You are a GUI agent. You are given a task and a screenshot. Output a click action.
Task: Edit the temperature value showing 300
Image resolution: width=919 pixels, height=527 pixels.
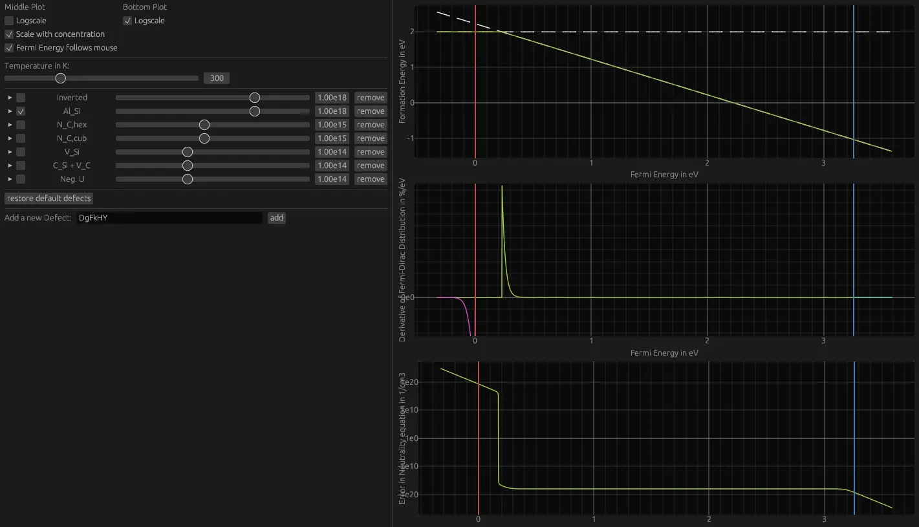[x=216, y=78]
